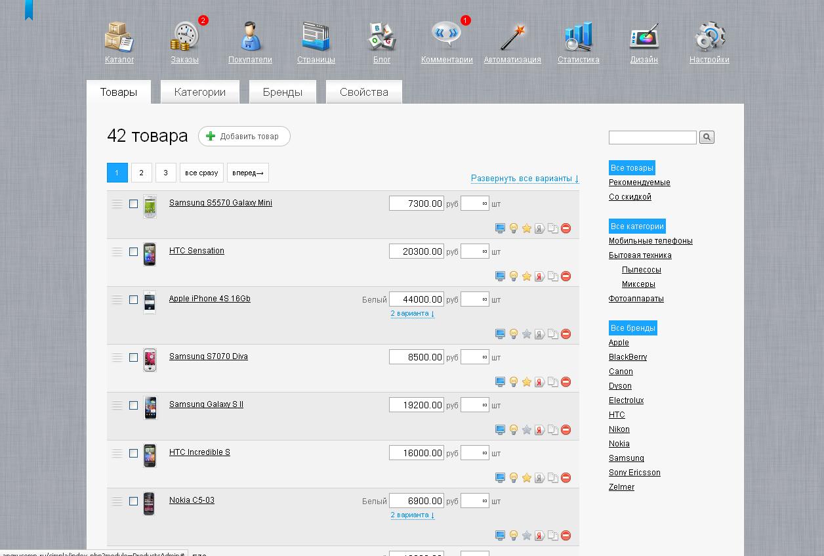Delete the Samsung S5570 Galaxy Mini product
Viewport: 824px width, 556px height.
566,228
